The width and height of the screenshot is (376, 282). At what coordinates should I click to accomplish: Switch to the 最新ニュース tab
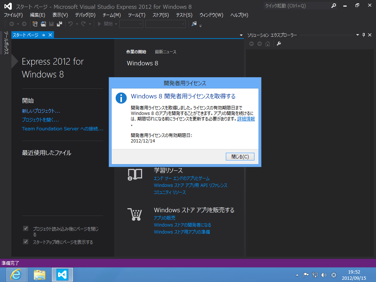[166, 52]
